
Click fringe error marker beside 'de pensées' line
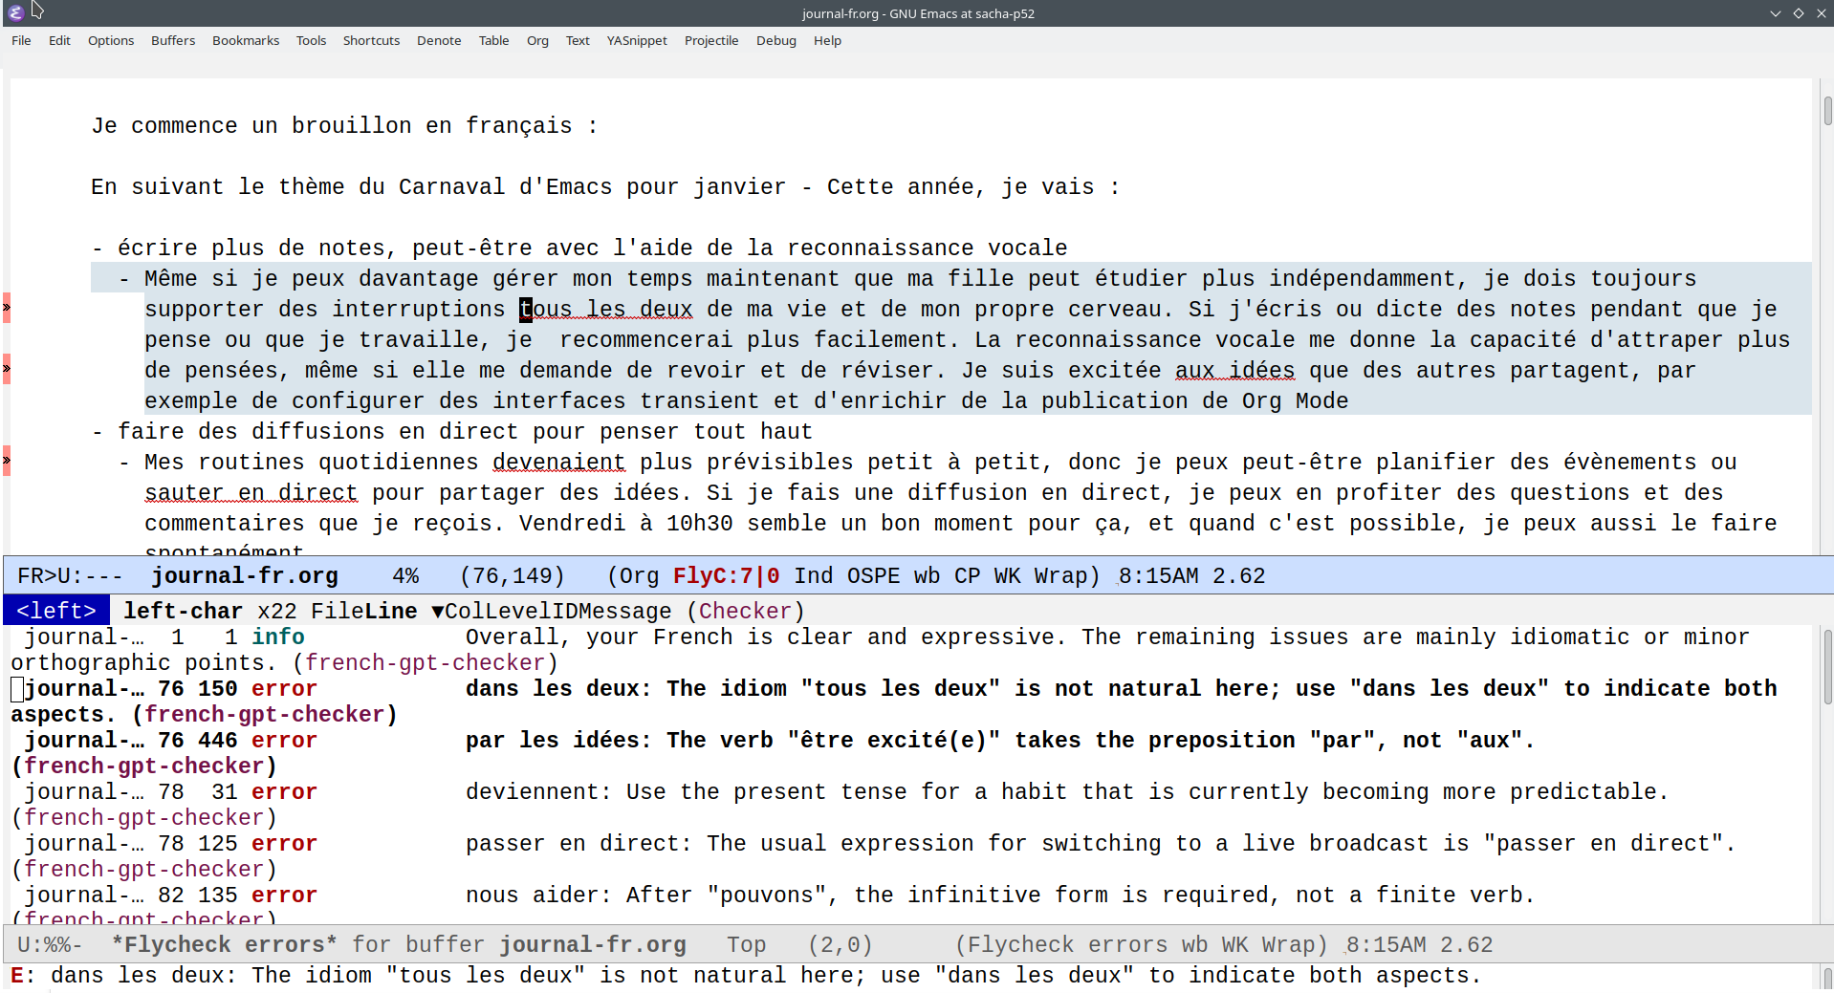(7, 369)
